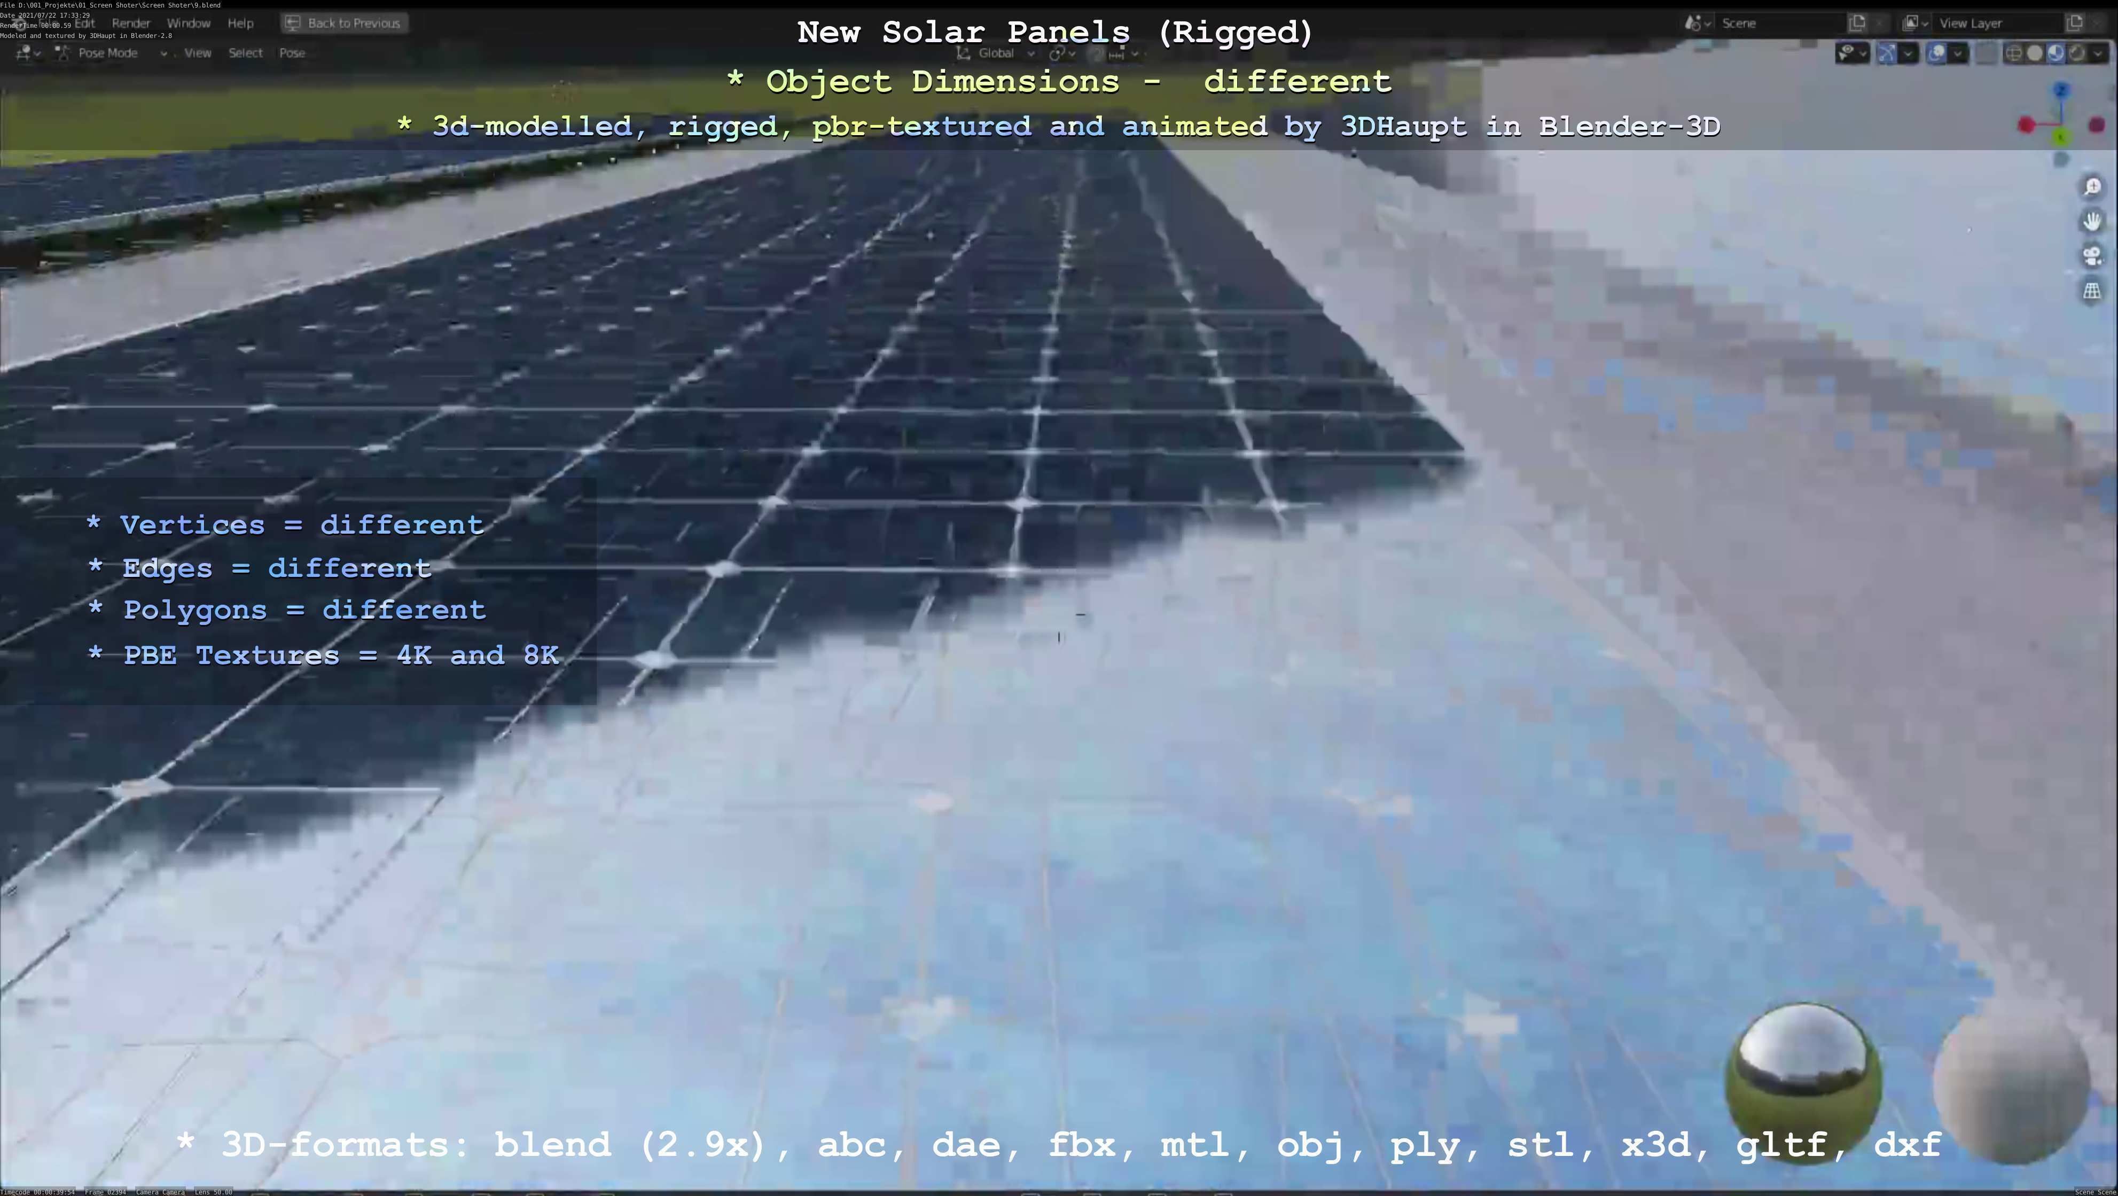Select material preview viewport shading
The height and width of the screenshot is (1196, 2118).
2056,54
